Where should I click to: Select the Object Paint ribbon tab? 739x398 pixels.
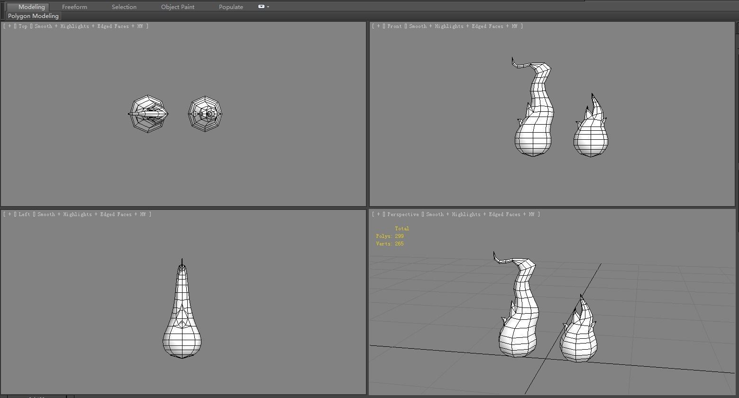177,7
